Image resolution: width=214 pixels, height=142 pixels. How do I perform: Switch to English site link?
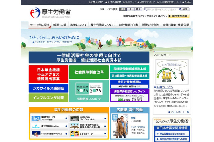pos(188,2)
